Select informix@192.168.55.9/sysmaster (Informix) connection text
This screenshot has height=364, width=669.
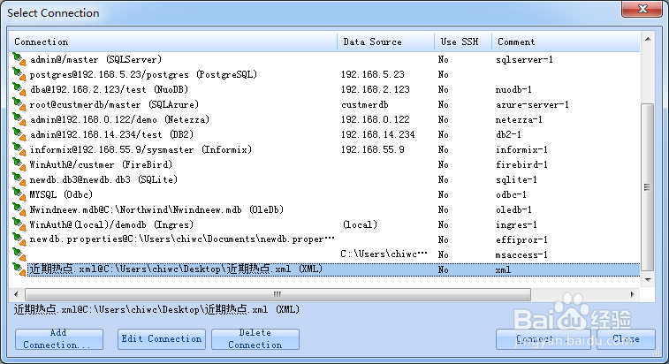pos(141,149)
